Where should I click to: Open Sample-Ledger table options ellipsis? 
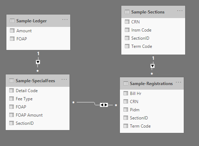65,19
